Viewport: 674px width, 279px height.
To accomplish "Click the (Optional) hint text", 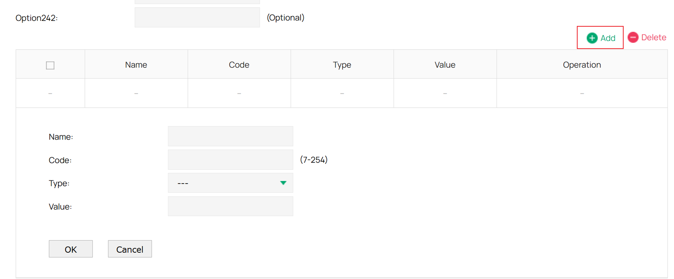I will click(x=286, y=18).
